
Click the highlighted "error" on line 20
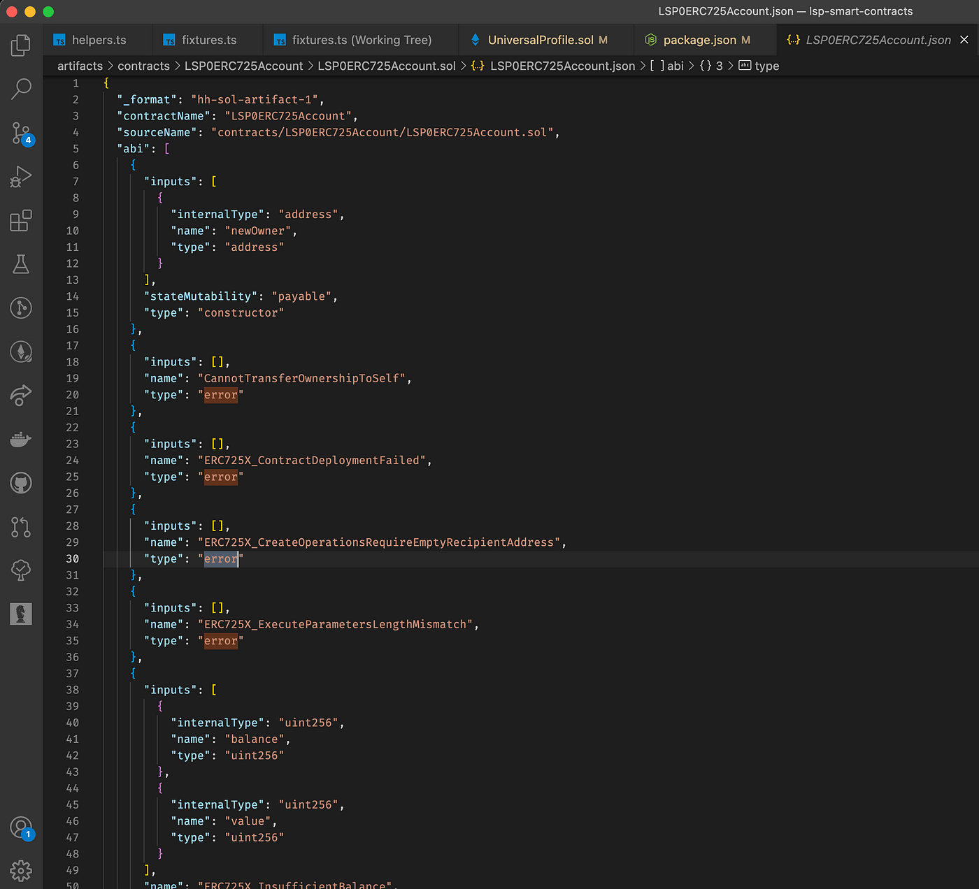coord(221,395)
